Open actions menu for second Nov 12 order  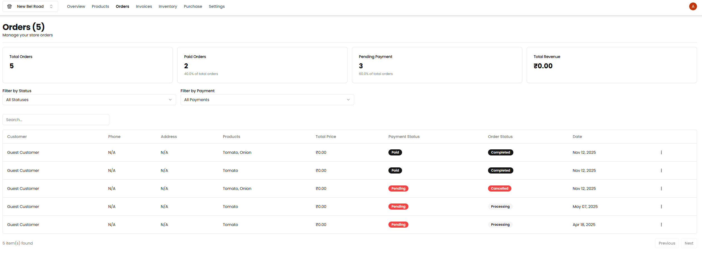click(x=661, y=170)
